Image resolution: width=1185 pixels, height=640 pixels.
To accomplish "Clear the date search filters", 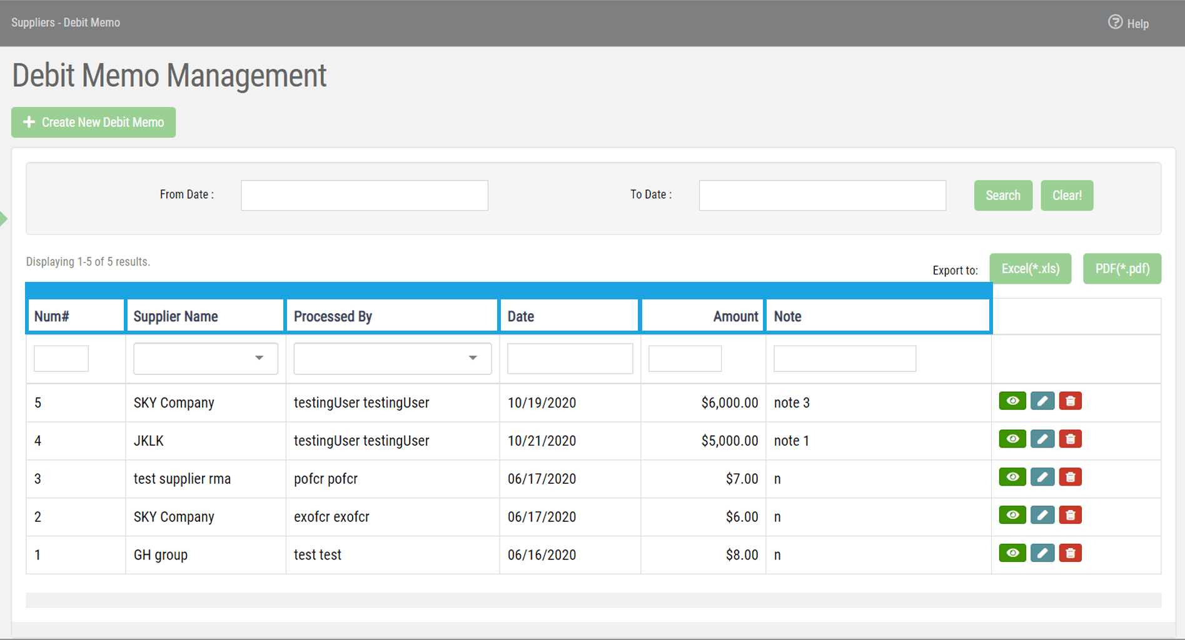I will 1066,195.
